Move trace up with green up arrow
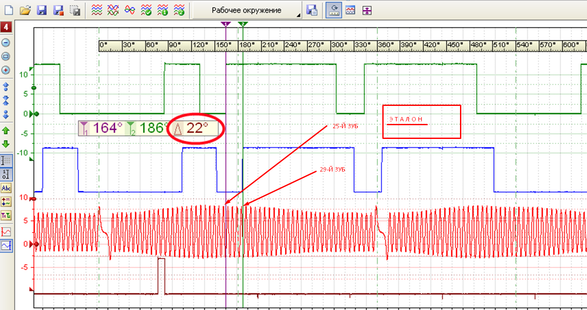 6,130
